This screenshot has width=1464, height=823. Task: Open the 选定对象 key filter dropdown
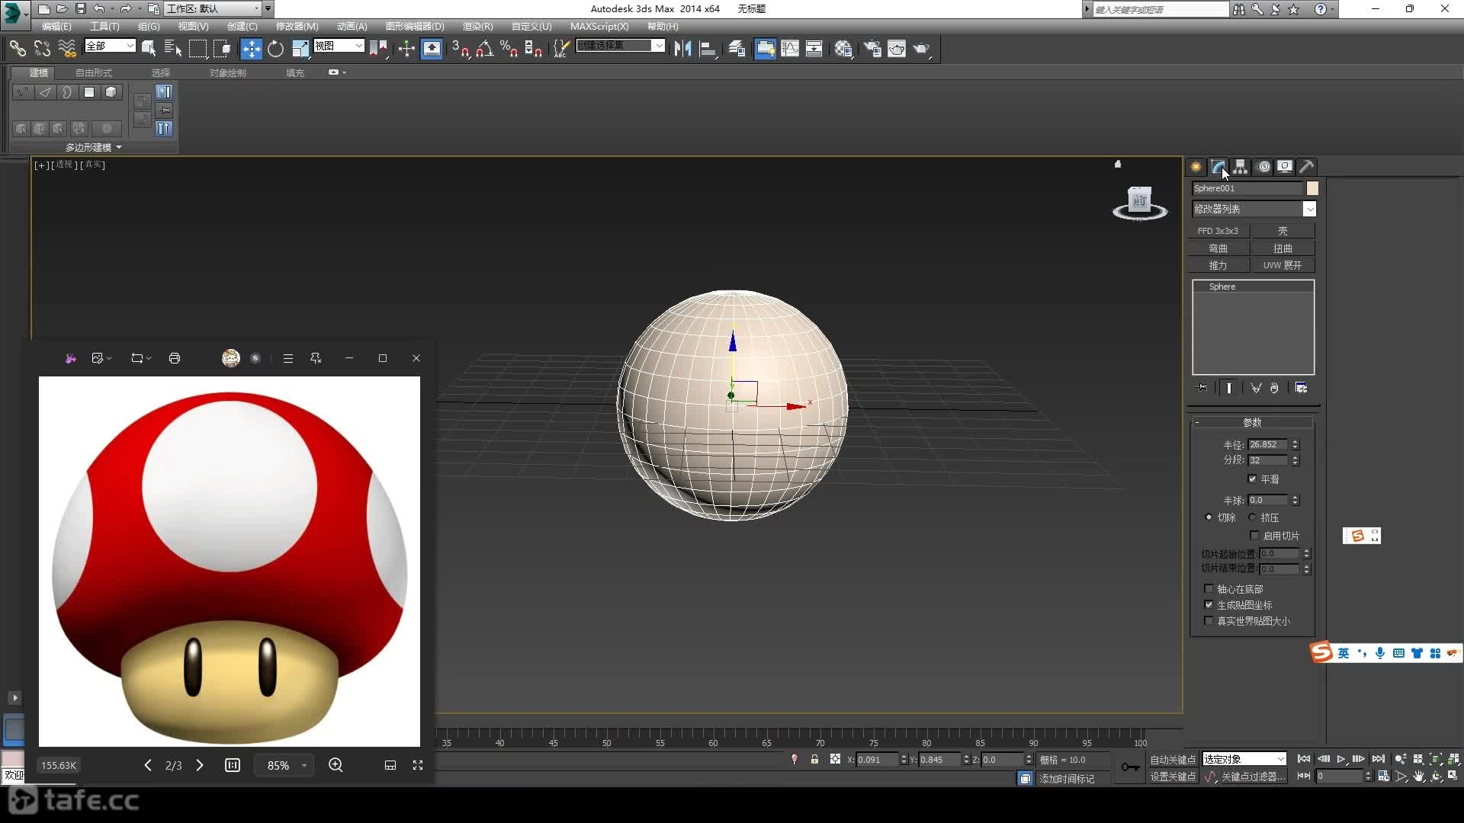pos(1244,759)
